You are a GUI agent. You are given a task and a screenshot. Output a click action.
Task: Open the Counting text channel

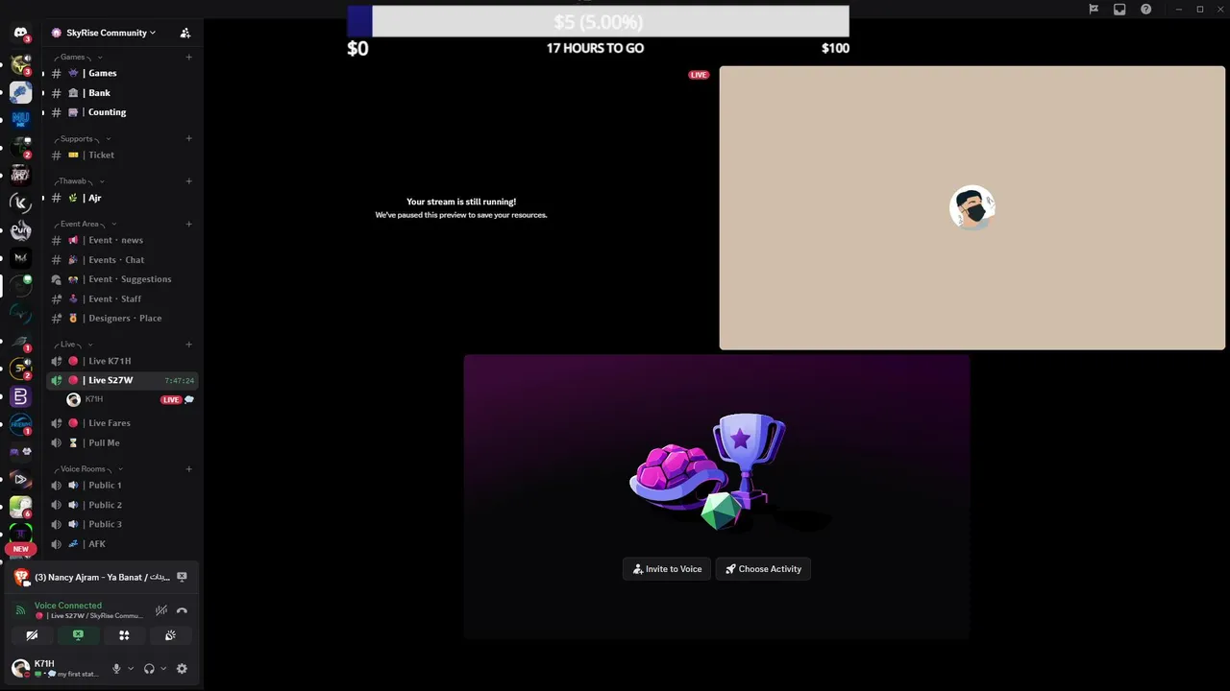[121, 112]
